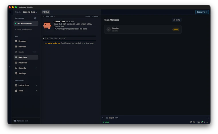Expand the Instructions chevron

[36, 85]
